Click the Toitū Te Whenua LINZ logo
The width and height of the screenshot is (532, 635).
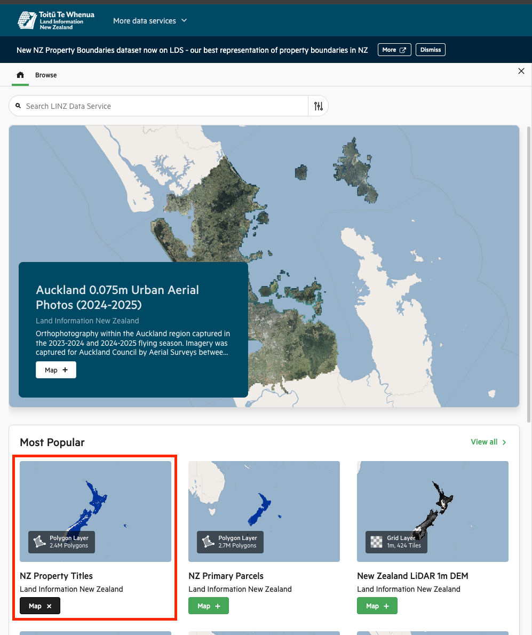(x=56, y=20)
